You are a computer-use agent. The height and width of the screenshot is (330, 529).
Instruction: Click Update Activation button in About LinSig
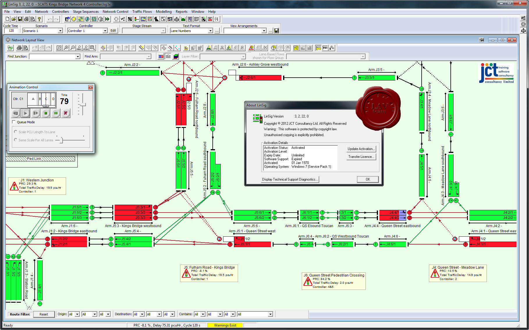pos(361,149)
